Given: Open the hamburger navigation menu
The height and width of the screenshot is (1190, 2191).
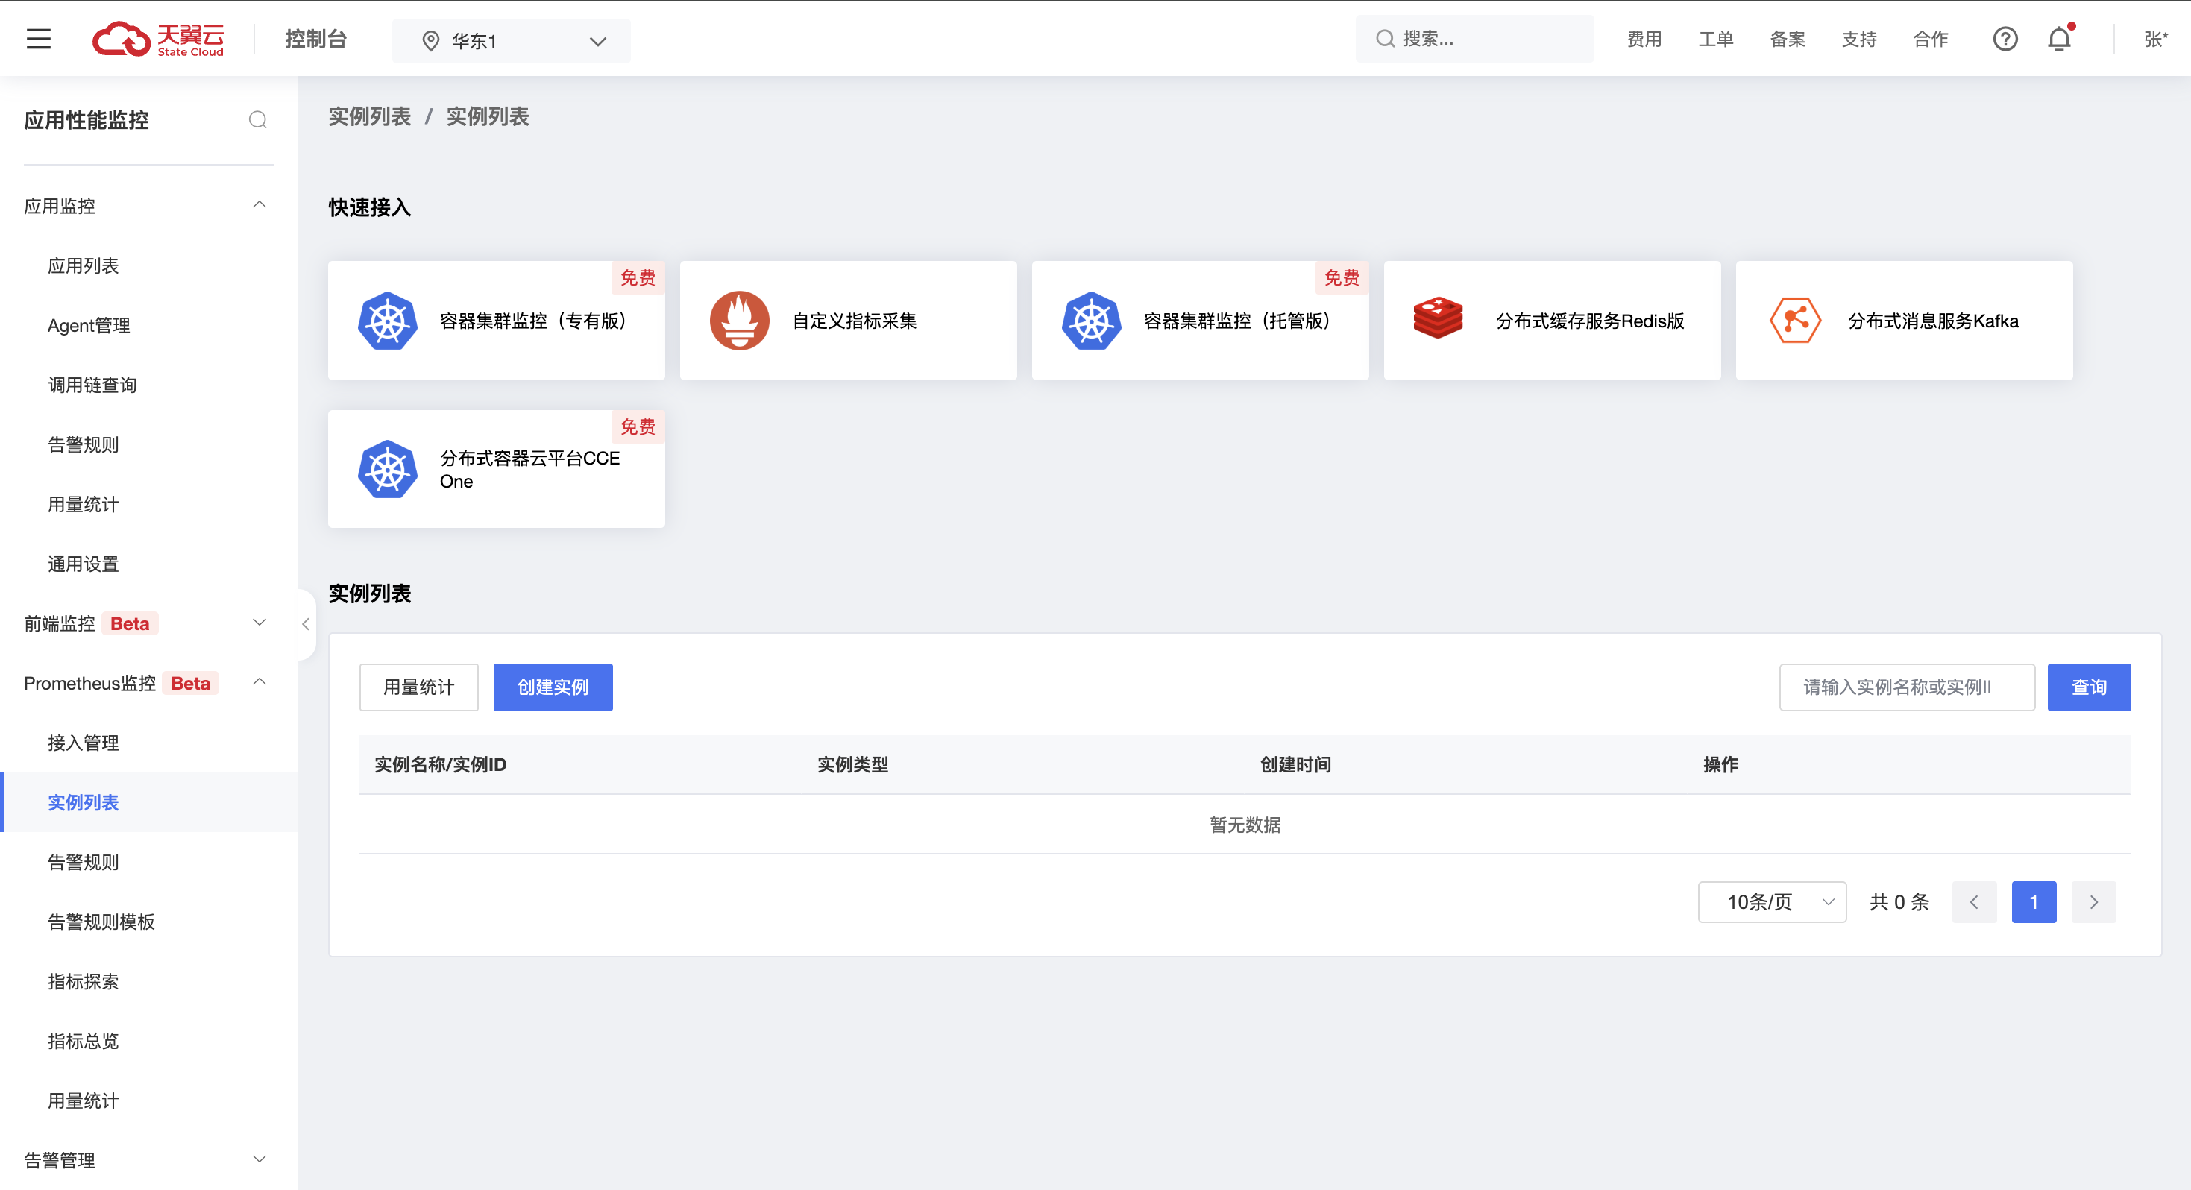Looking at the screenshot, I should pyautogui.click(x=38, y=39).
